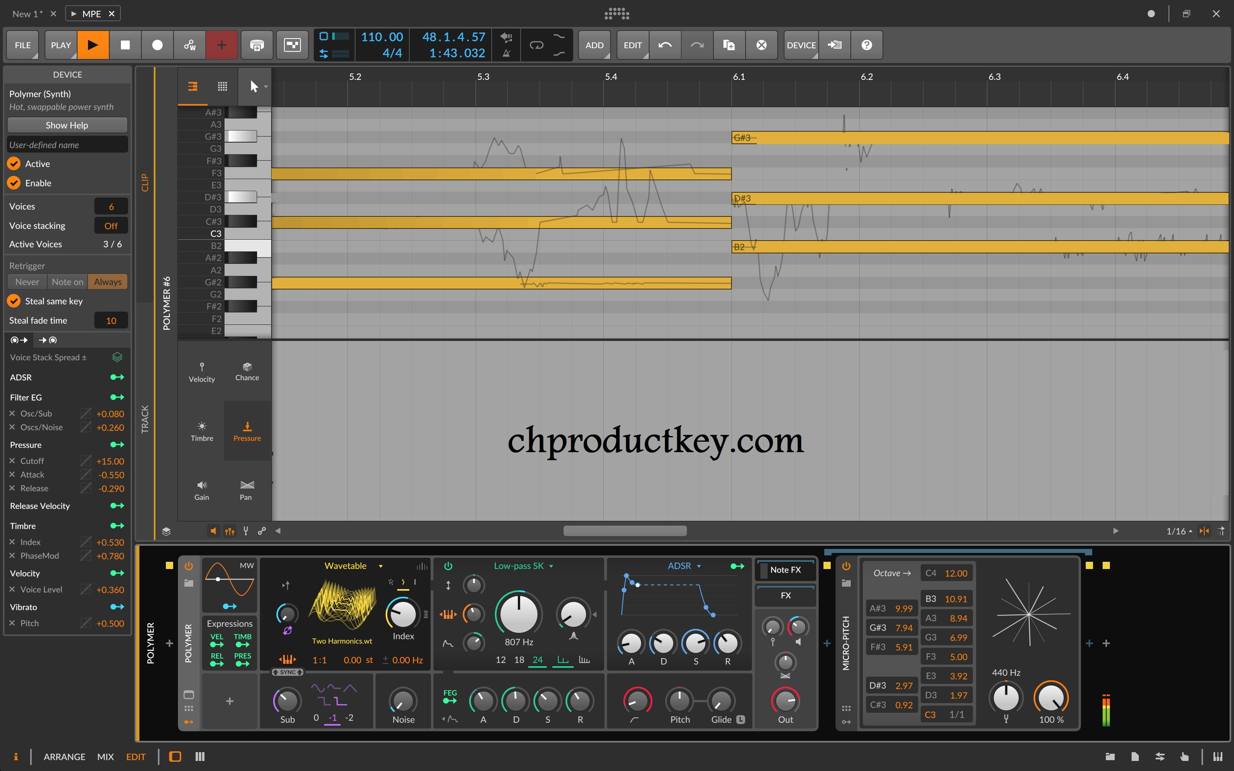Screen dimensions: 1234x771
Task: Click the horizontal timeline scrollbar
Action: (x=625, y=531)
